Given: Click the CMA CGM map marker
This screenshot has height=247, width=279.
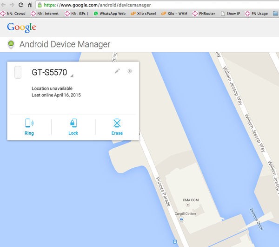Looking at the screenshot, I should pos(188,205).
